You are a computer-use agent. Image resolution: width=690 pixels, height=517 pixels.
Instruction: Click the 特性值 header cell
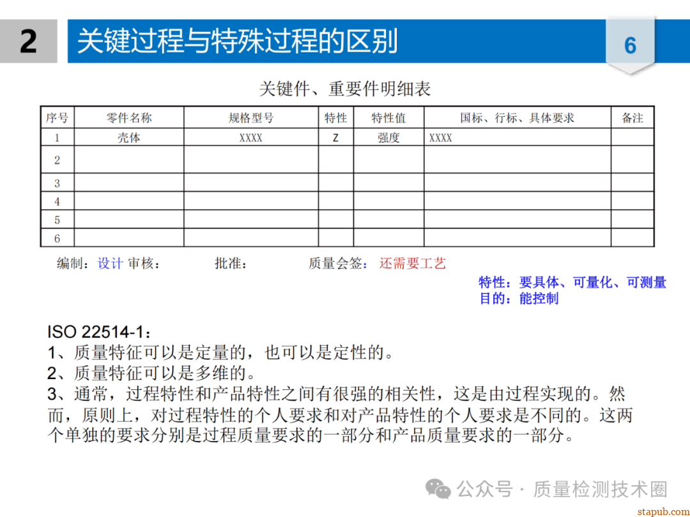(x=388, y=118)
